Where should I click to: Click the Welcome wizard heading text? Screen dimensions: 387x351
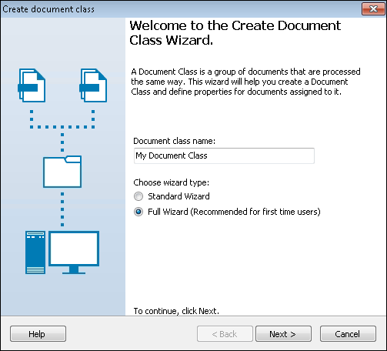[x=235, y=32]
